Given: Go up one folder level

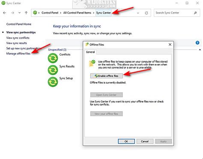Looking at the screenshot, I should point(26,13).
